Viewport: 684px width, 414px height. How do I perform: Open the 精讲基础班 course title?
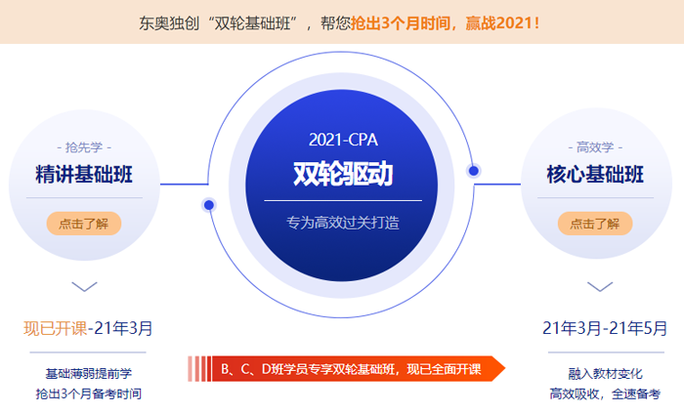84,175
